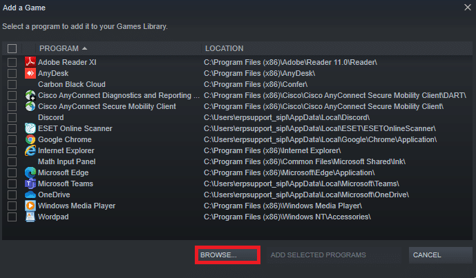Check the ESET Online Scanner checkbox

click(12, 128)
